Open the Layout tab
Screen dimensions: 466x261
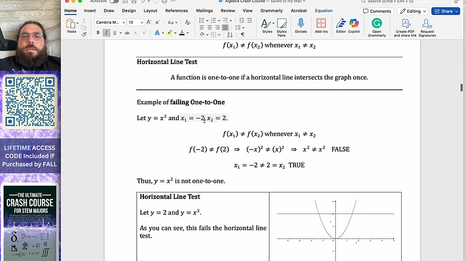[x=150, y=10]
